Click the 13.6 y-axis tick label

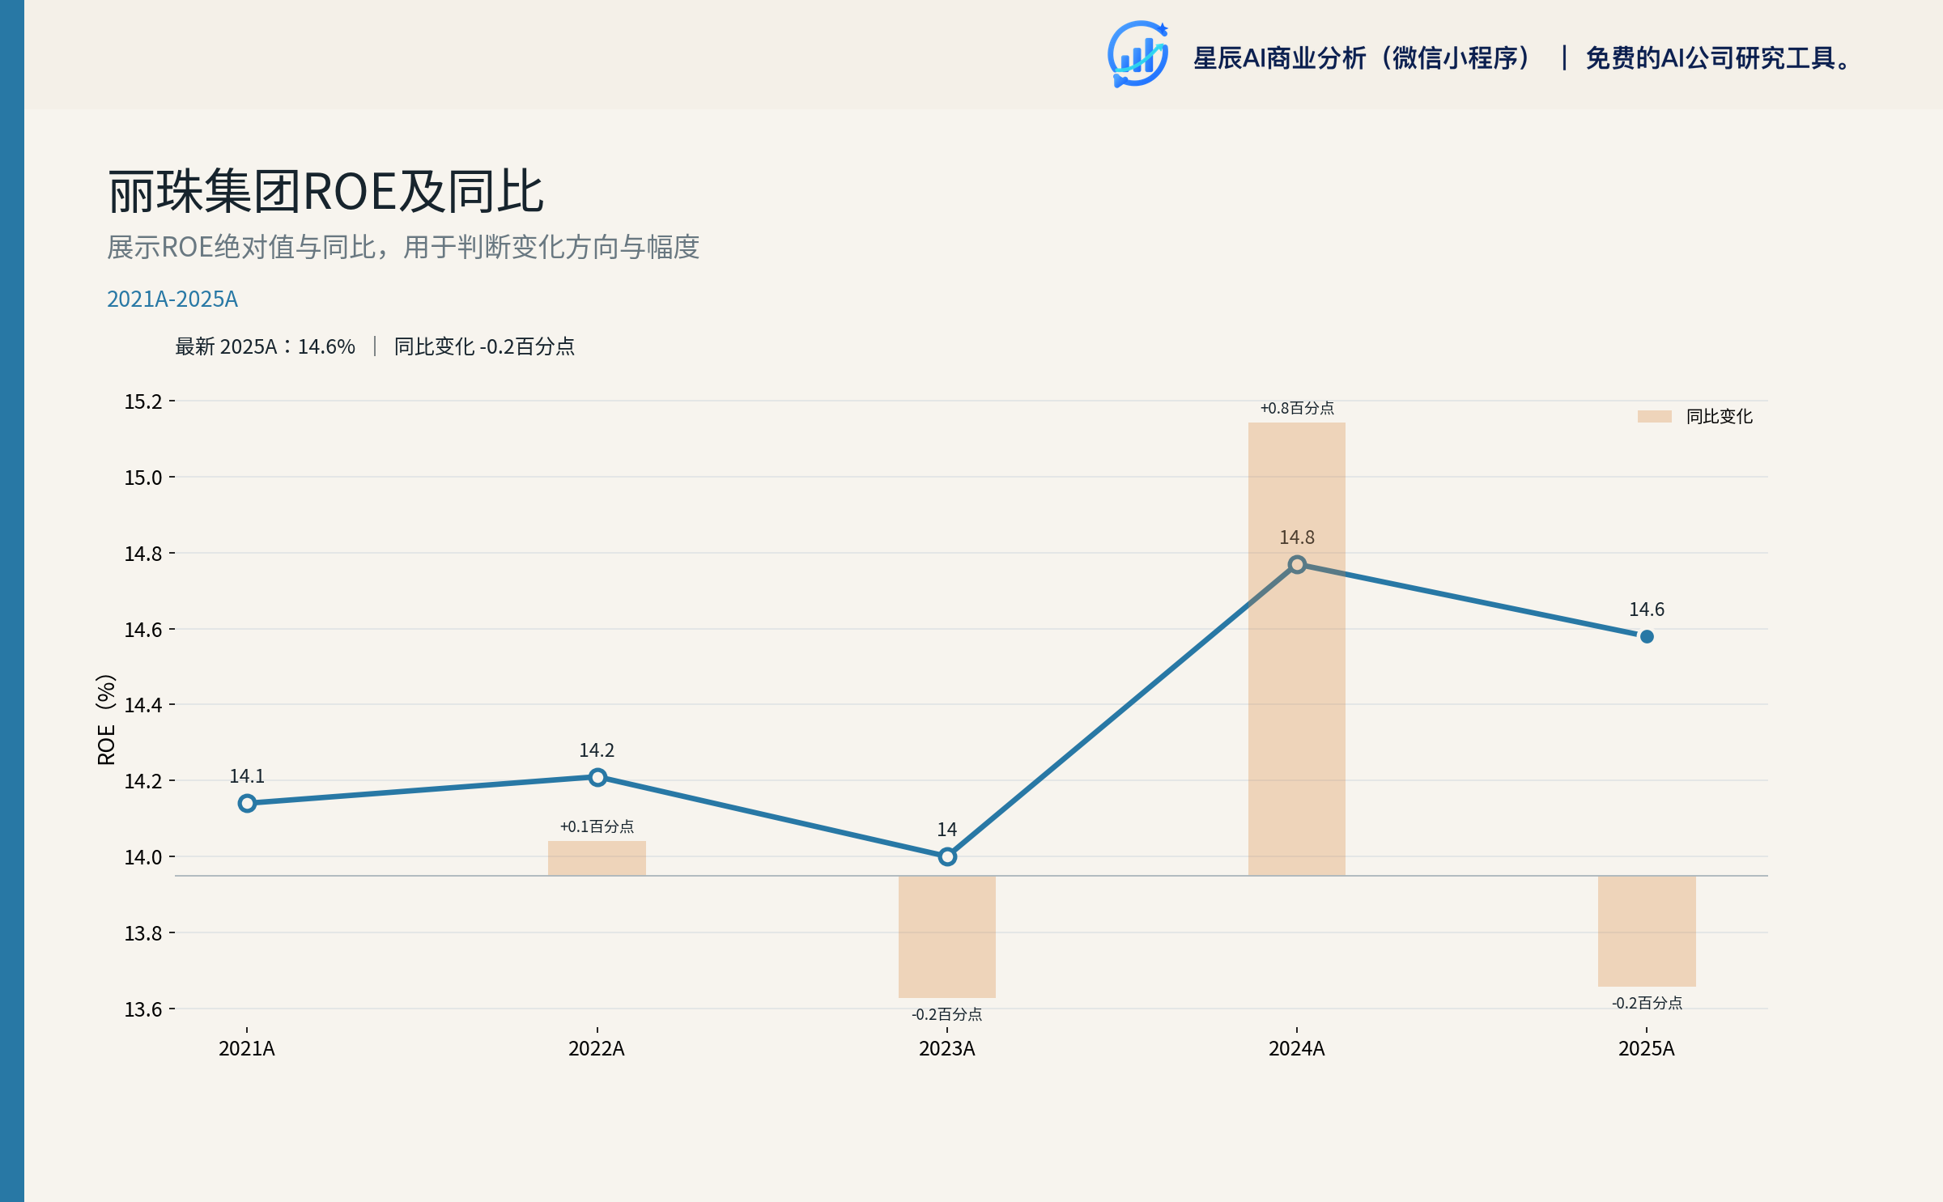coord(143,1009)
